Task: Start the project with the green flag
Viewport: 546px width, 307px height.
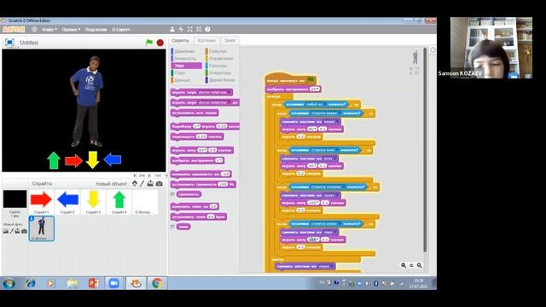Action: [149, 43]
